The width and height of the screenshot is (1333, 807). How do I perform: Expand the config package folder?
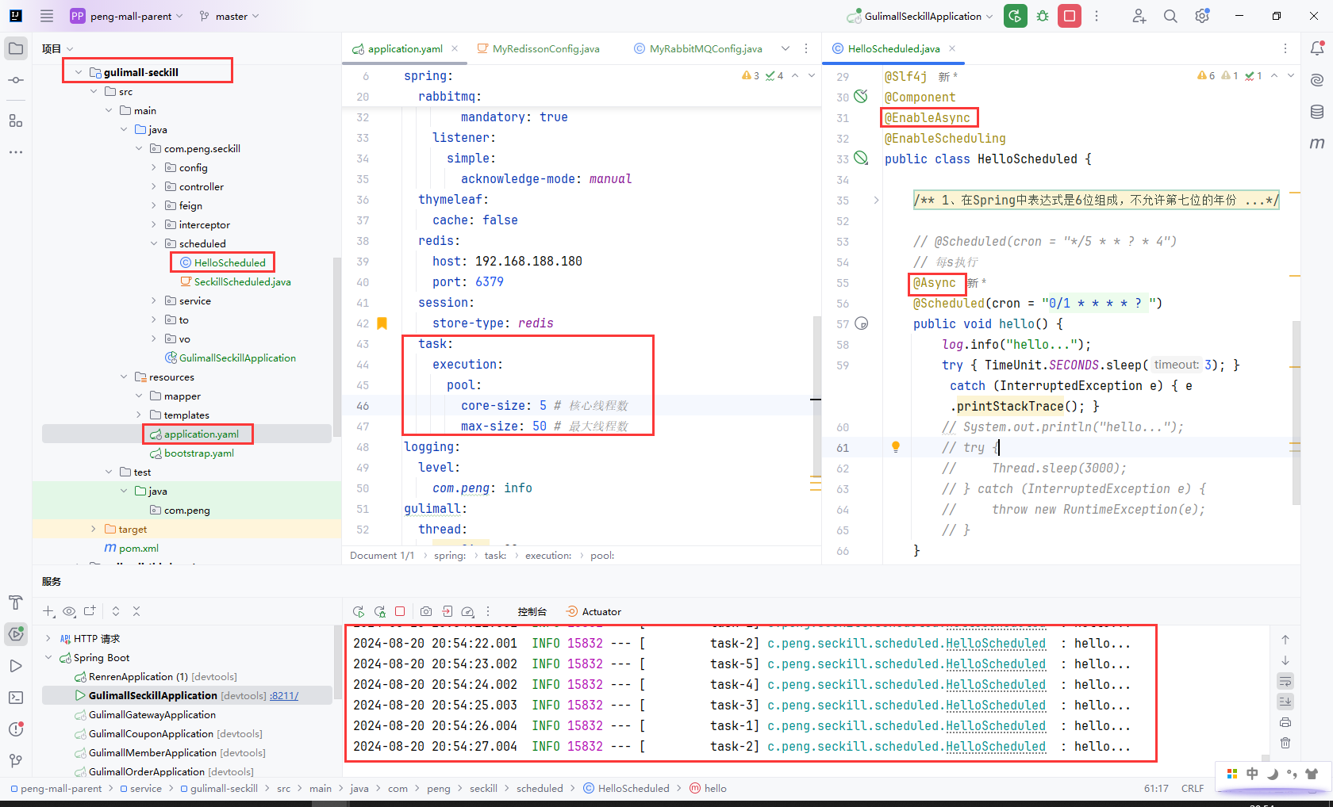click(x=154, y=167)
